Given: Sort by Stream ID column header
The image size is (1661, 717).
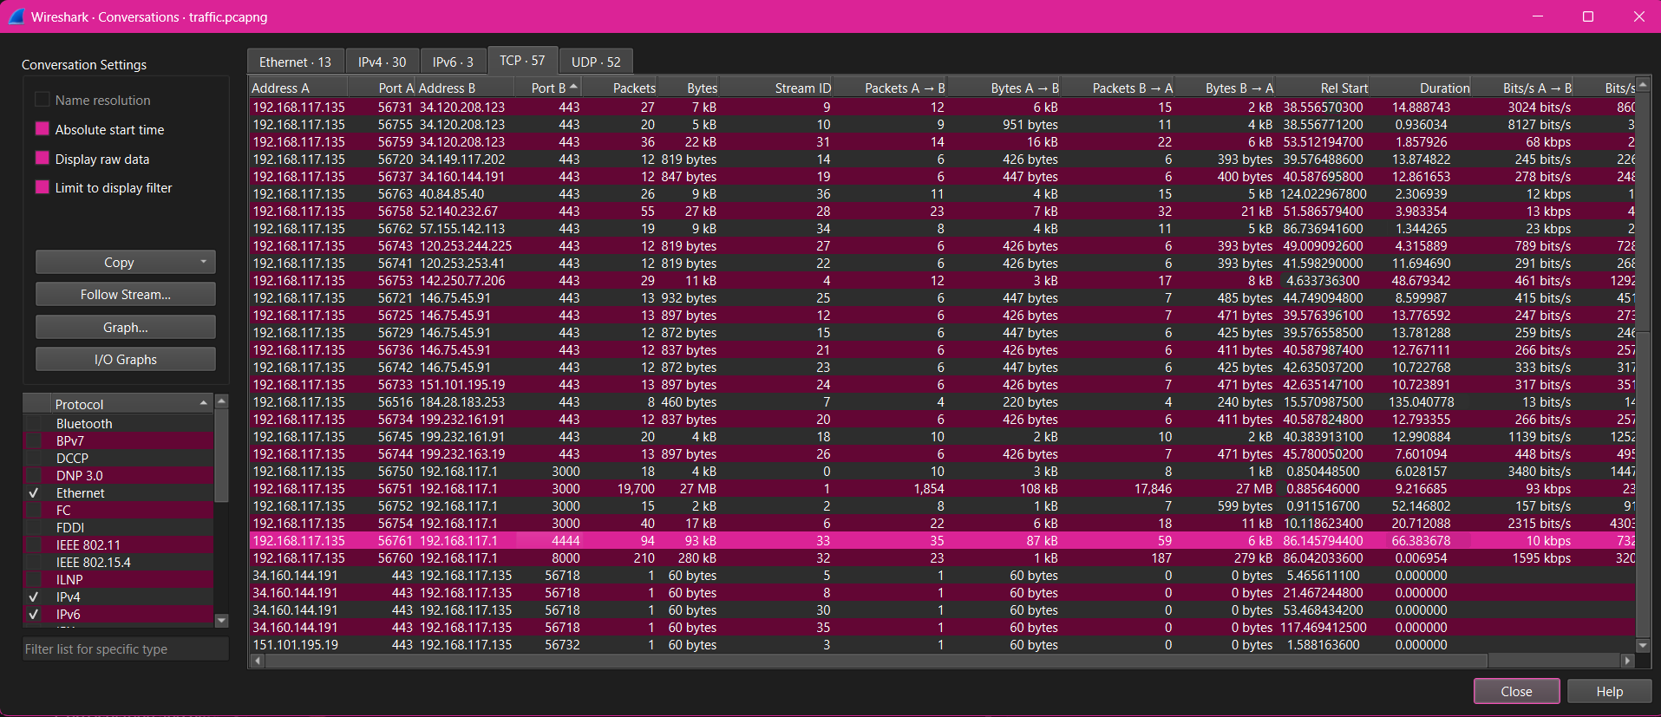Looking at the screenshot, I should click(775, 88).
